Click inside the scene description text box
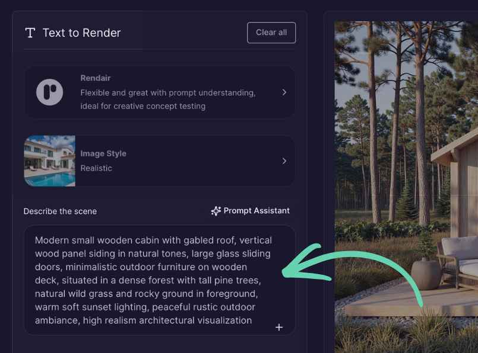This screenshot has height=353, width=478. click(x=160, y=280)
